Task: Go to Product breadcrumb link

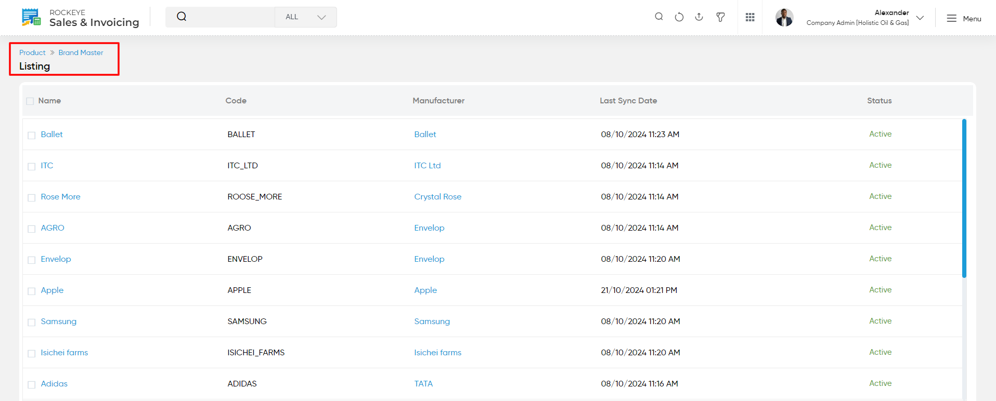Action: (32, 52)
